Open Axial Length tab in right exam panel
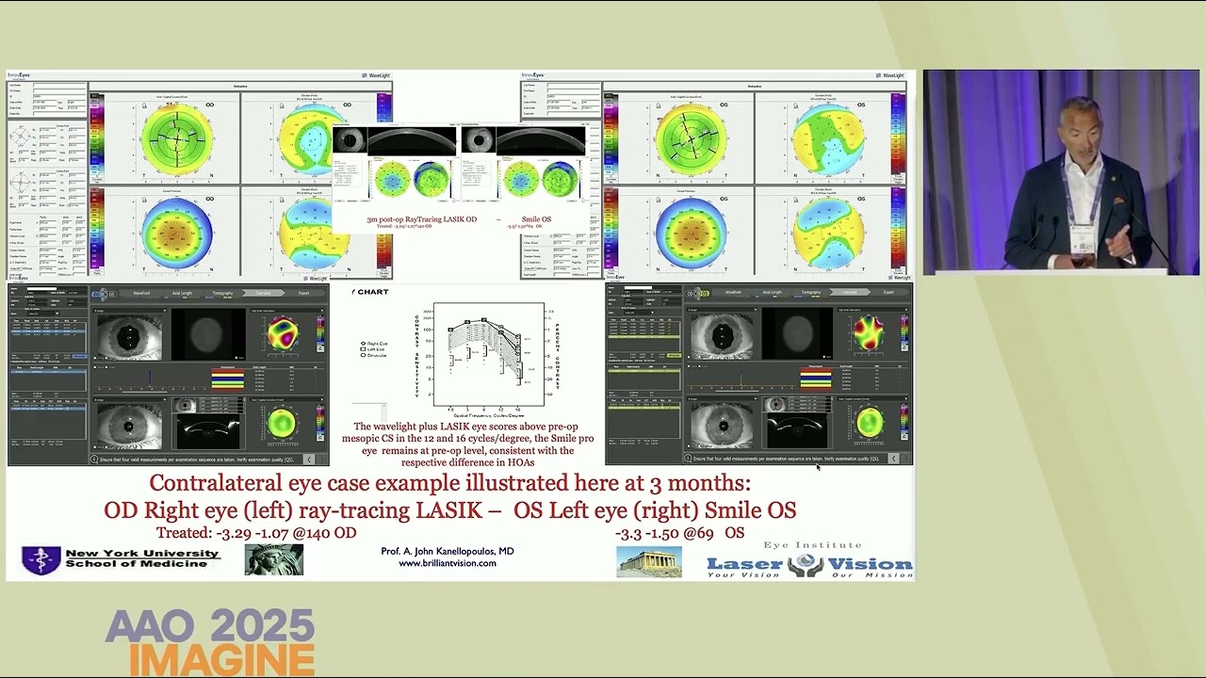This screenshot has height=678, width=1206. [x=773, y=292]
